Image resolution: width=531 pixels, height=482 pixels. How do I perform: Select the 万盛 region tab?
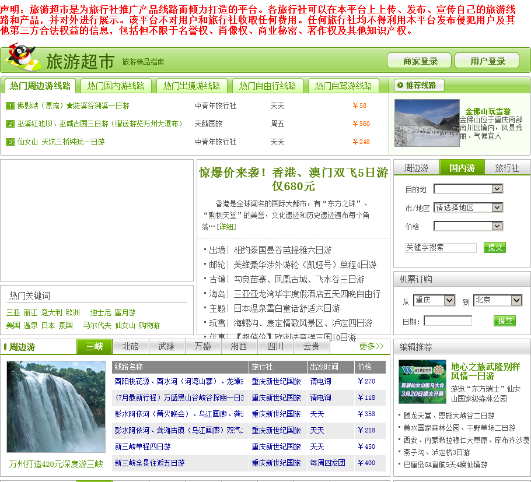[x=203, y=346]
